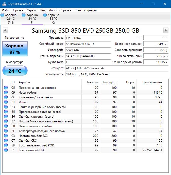Click total host writes value 10849 GB
Viewport: 171px width, 175px height.
pos(156,44)
